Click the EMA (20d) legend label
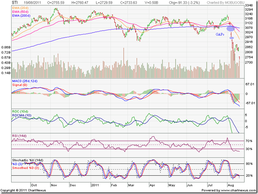The height and width of the screenshot is (194, 258). click(x=20, y=8)
